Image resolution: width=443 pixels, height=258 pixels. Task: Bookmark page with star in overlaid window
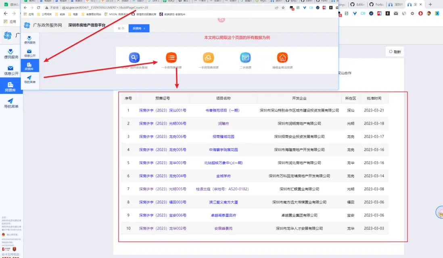(x=283, y=8)
